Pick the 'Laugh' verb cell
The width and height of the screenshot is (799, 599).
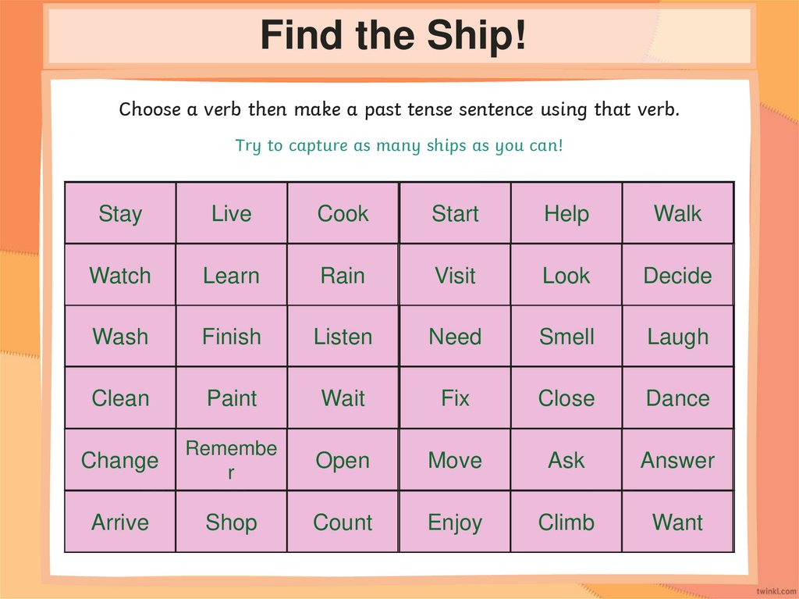[677, 337]
